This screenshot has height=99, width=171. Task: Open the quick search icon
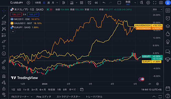[x=142, y=3]
